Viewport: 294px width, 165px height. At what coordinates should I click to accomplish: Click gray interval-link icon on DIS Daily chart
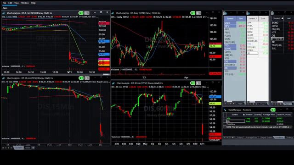coord(198,13)
